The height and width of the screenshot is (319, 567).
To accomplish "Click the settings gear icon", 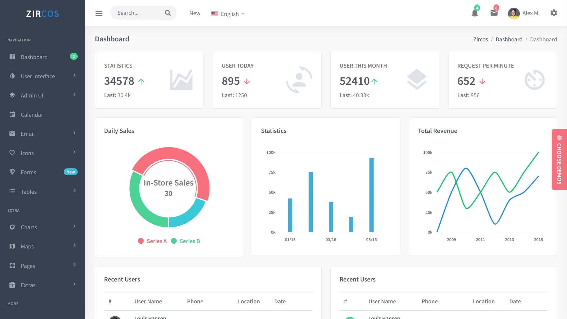I will pos(554,13).
